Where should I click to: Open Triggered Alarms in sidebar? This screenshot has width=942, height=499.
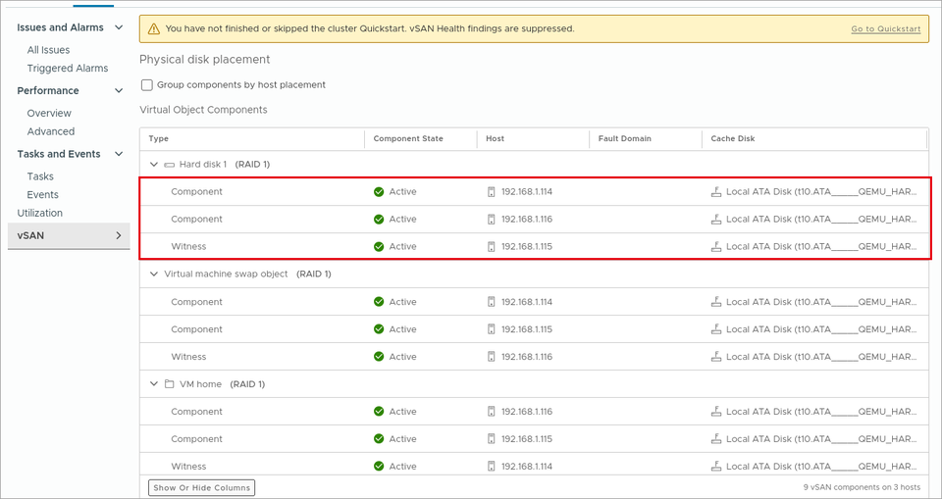pyautogui.click(x=68, y=69)
